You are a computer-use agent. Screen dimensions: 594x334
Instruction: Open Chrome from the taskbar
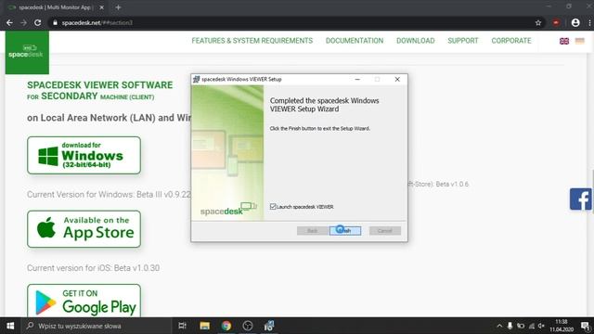pyautogui.click(x=226, y=326)
